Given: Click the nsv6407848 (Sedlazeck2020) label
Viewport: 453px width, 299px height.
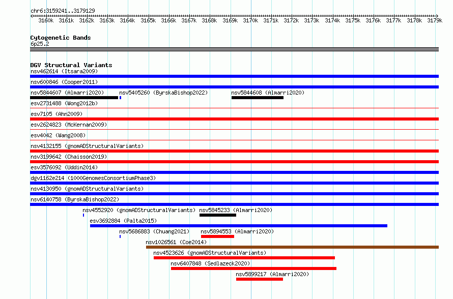Looking at the screenshot, I should [210, 263].
